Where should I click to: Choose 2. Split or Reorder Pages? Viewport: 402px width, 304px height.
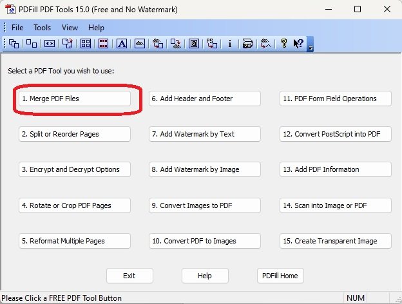tap(75, 134)
